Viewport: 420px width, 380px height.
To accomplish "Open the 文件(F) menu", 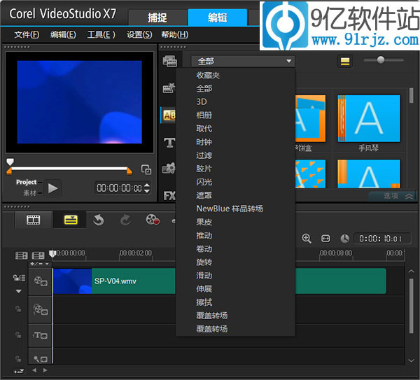I will coord(27,34).
